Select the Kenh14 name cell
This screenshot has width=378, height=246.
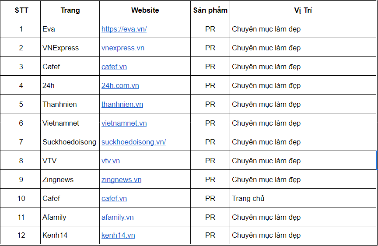point(70,235)
